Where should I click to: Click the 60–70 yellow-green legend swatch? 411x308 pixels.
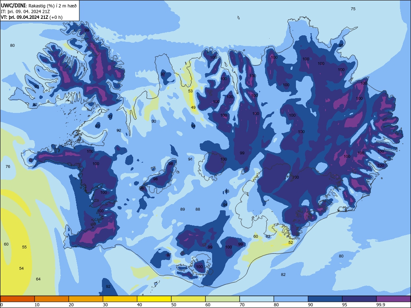(x=222, y=299)
